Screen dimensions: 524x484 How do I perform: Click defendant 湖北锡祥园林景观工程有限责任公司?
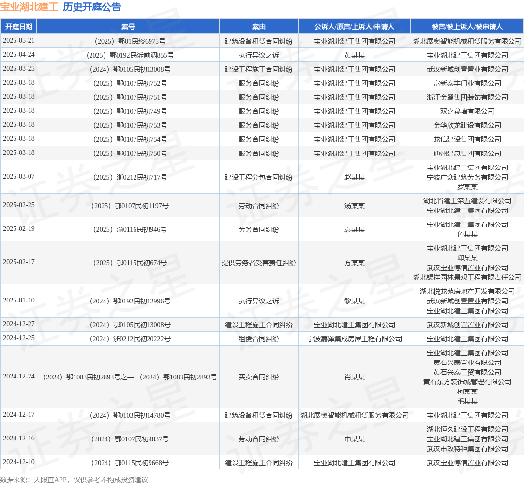point(467,277)
